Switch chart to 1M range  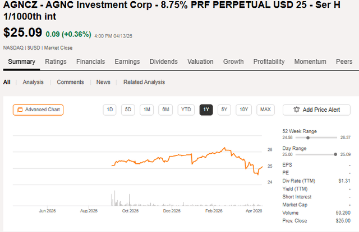pos(146,110)
